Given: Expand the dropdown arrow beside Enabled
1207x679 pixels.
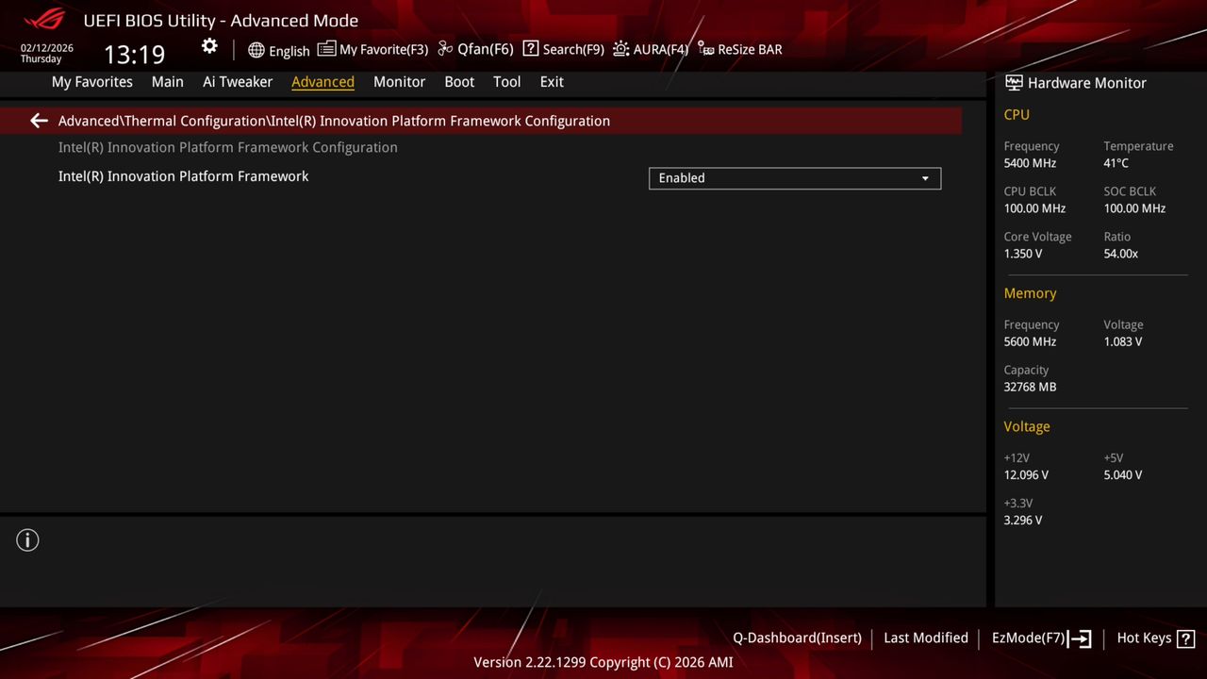Looking at the screenshot, I should point(925,178).
